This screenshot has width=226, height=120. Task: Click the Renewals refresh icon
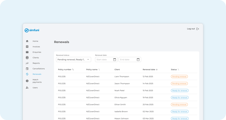point(27,74)
